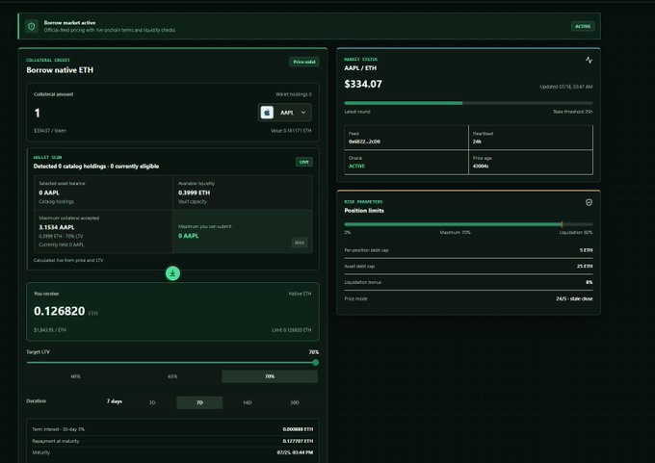Click the Limit 0.126820 ETH label
This screenshot has width=655, height=463.
[x=291, y=330]
